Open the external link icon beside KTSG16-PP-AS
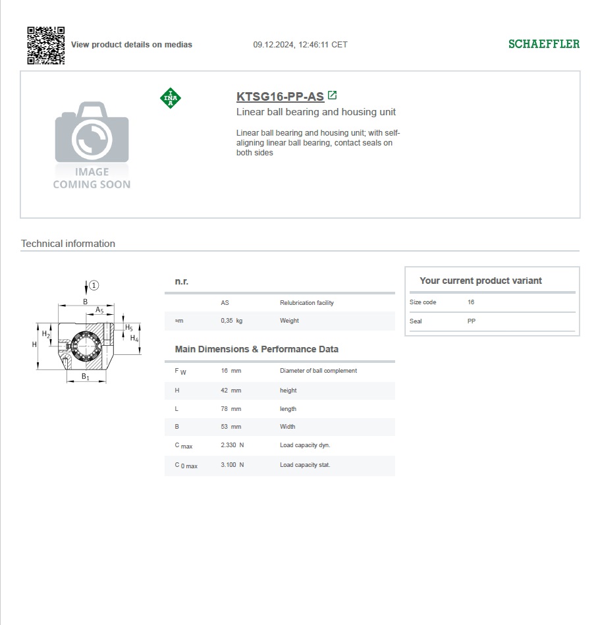Screen dimensions: 598x625 coord(332,95)
